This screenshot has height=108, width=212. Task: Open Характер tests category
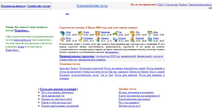point(65,75)
